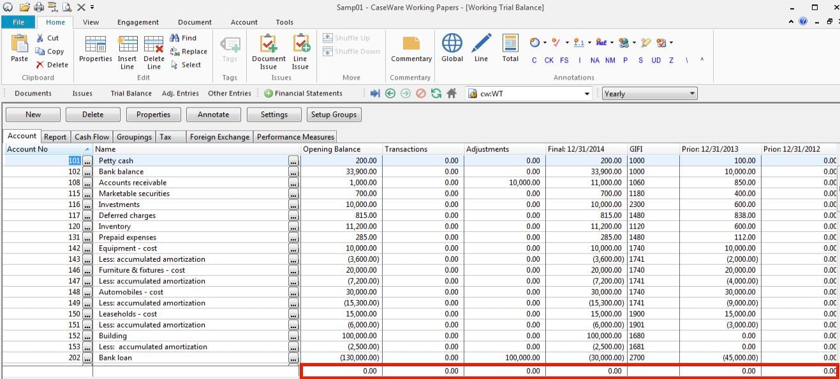
Task: Click Adj. Entries in the toolbar
Action: tap(181, 93)
